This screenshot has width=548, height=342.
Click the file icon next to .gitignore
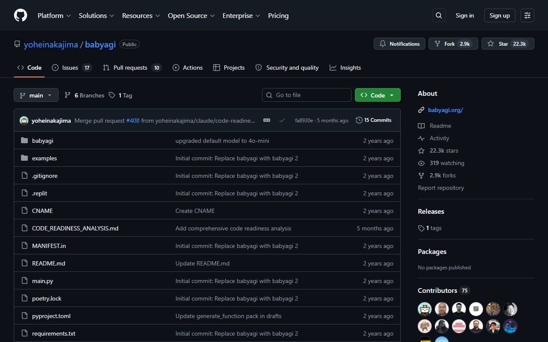pyautogui.click(x=24, y=176)
